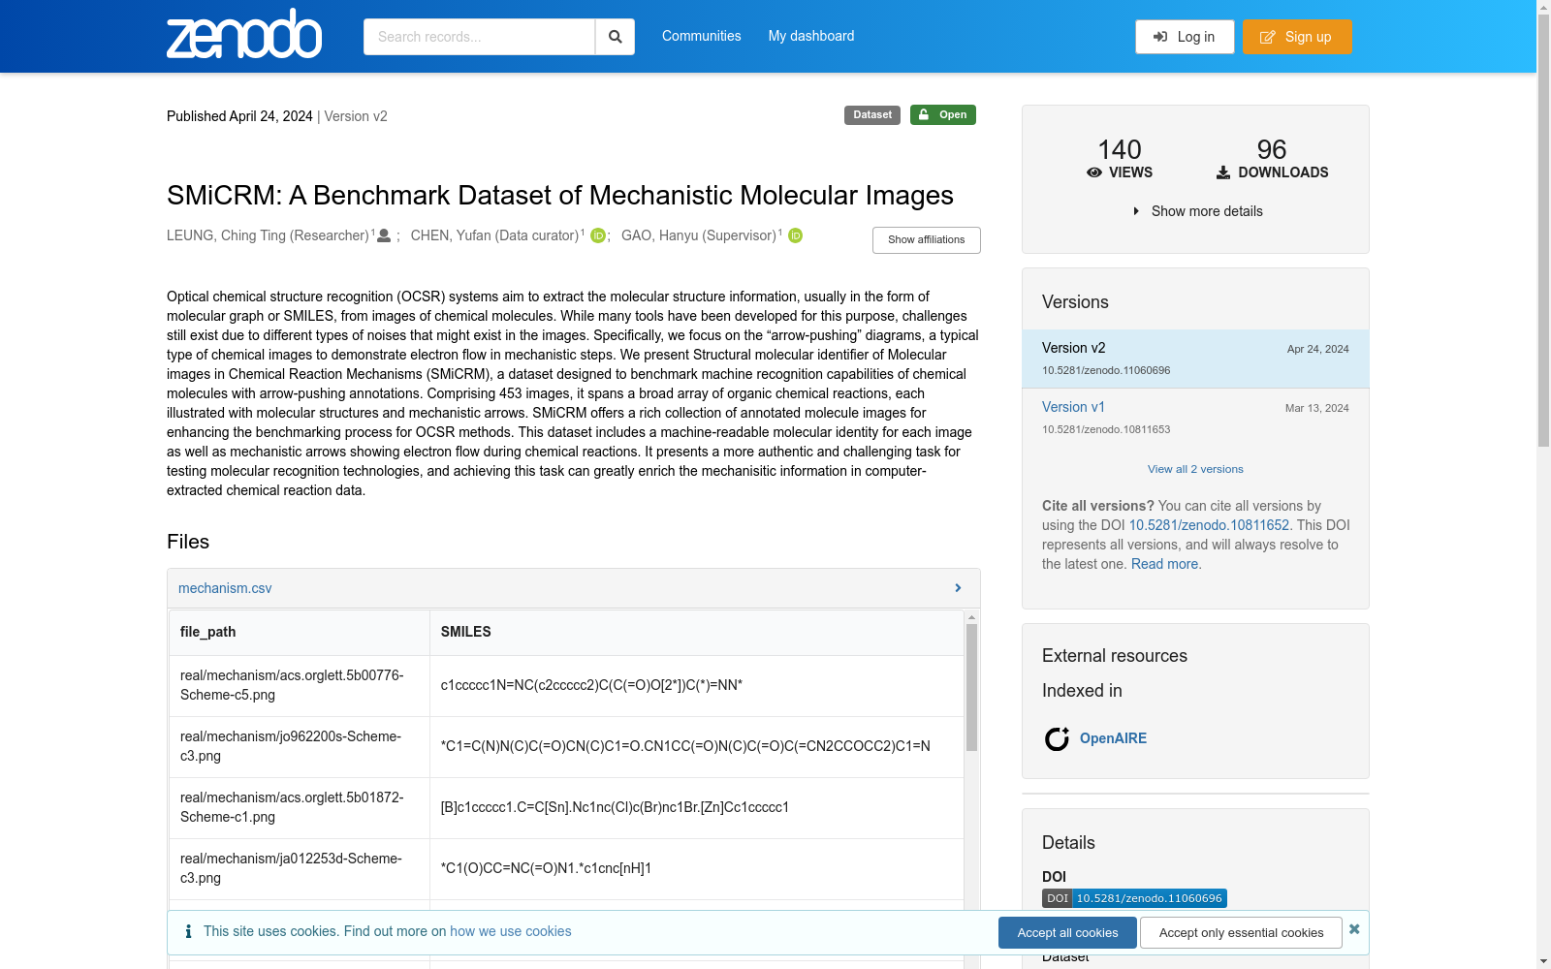Open the mechanism.csv file link
The height and width of the screenshot is (969, 1551).
tap(225, 588)
